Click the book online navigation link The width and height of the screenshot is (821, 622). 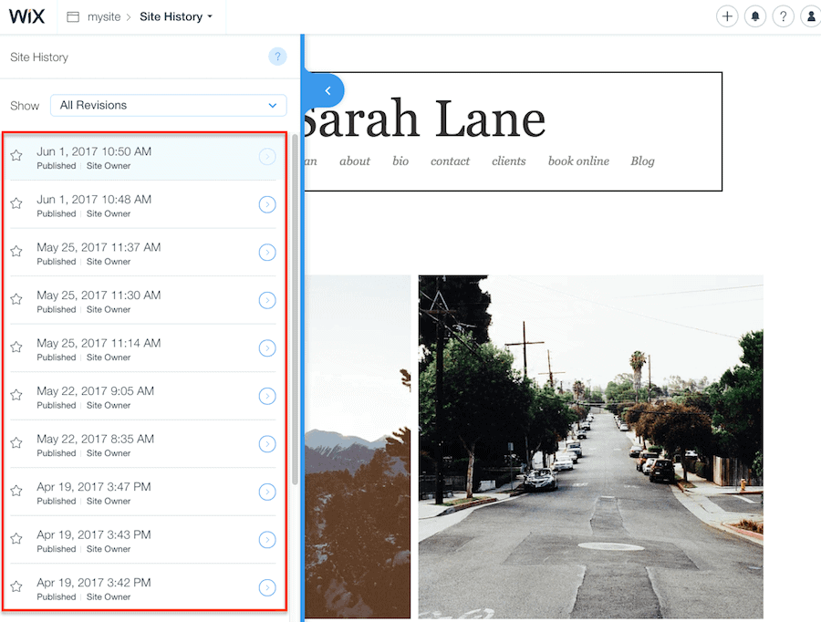tap(578, 161)
